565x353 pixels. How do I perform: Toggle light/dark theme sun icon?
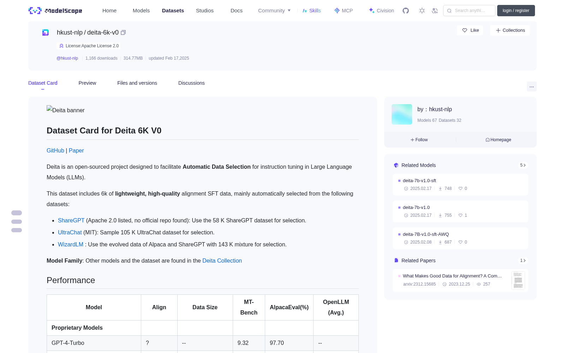422,11
